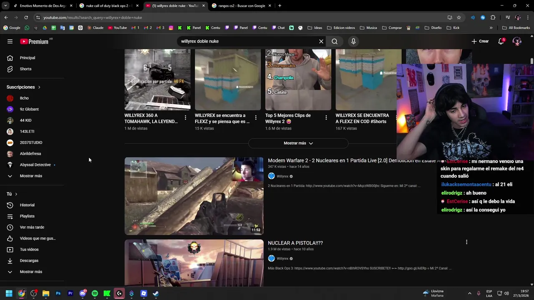
Task: Open Willyrex channel under Modern Warfare 2 video
Action: tap(282, 176)
